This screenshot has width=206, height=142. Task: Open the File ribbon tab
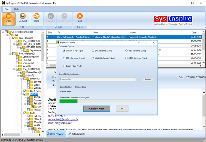(x=6, y=9)
